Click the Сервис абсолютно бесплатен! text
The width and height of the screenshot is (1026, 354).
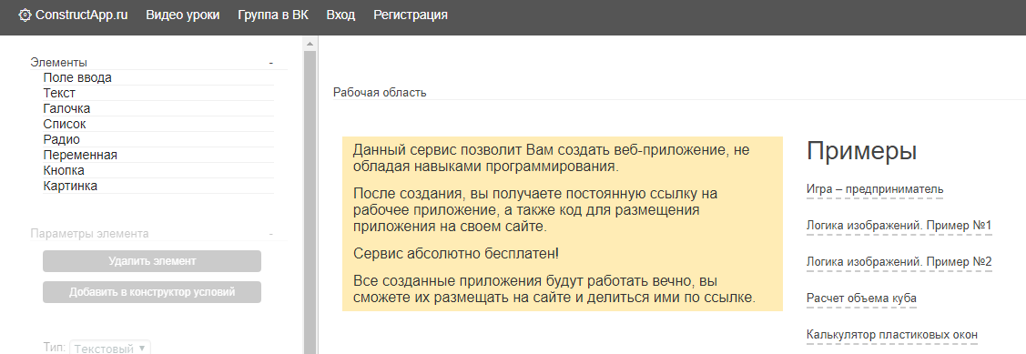[456, 253]
